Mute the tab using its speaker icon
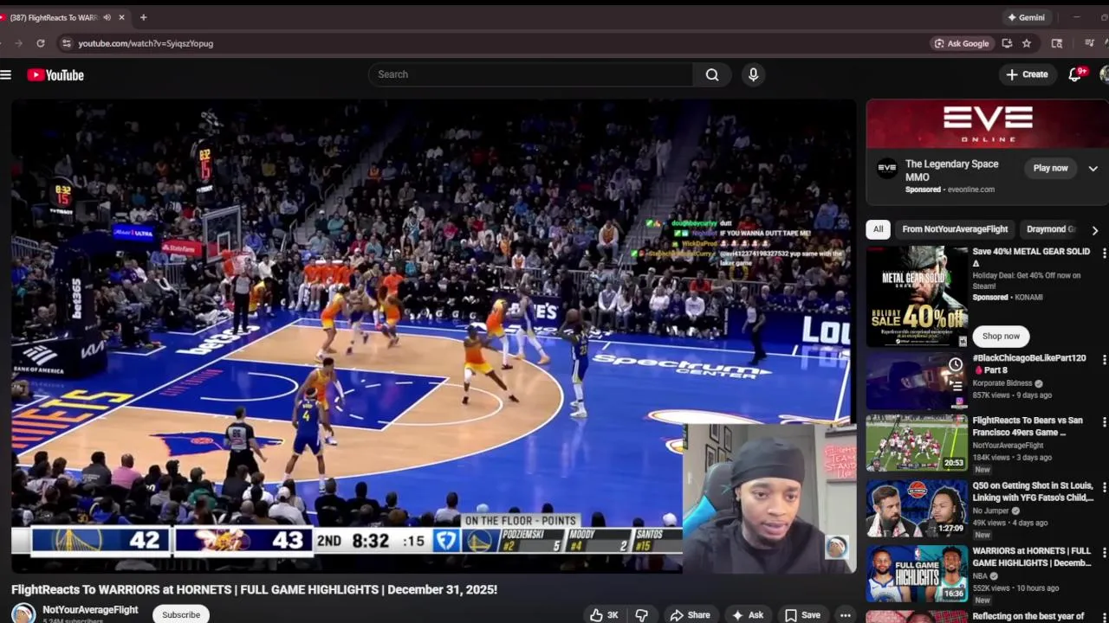Image resolution: width=1109 pixels, height=623 pixels. (x=107, y=17)
